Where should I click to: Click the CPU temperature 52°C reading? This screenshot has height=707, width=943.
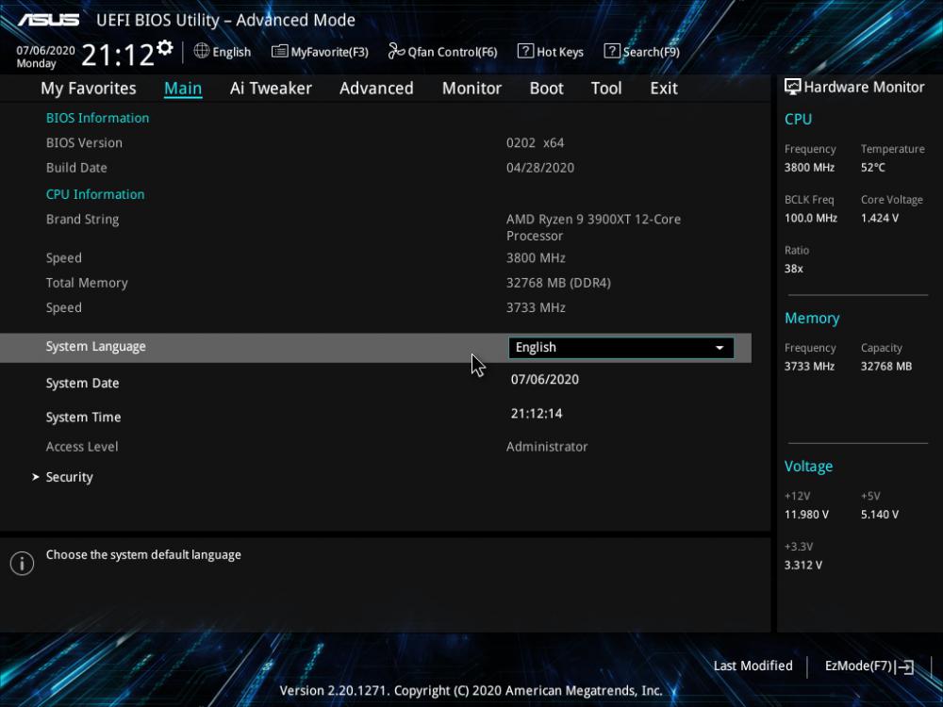(872, 168)
